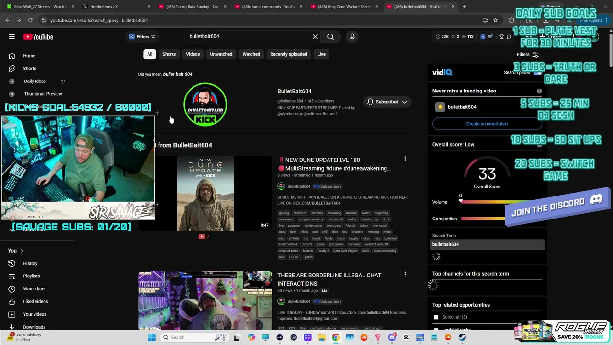The height and width of the screenshot is (345, 613).
Task: Click the Volume score slider marker
Action: point(461,201)
